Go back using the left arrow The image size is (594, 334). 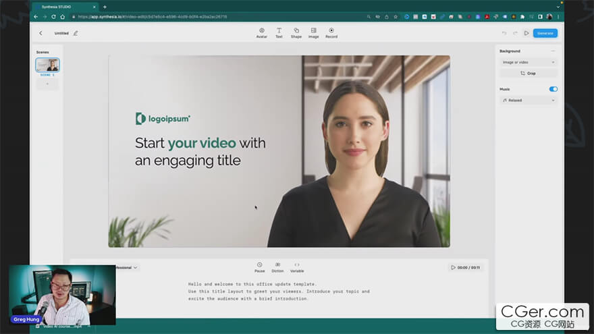[x=40, y=33]
